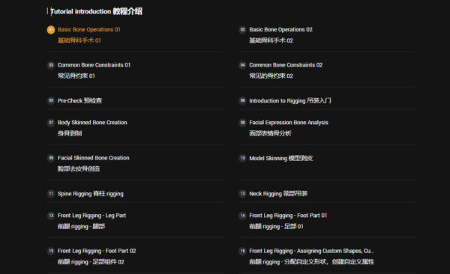This screenshot has height=274, width=450.
Task: Go to the Facial Skinned Bone Creation lesson
Action: coord(93,158)
